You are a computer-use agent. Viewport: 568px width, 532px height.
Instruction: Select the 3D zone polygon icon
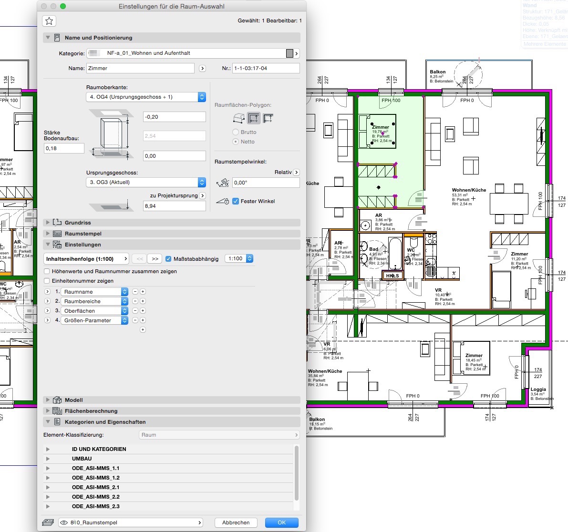pos(239,118)
